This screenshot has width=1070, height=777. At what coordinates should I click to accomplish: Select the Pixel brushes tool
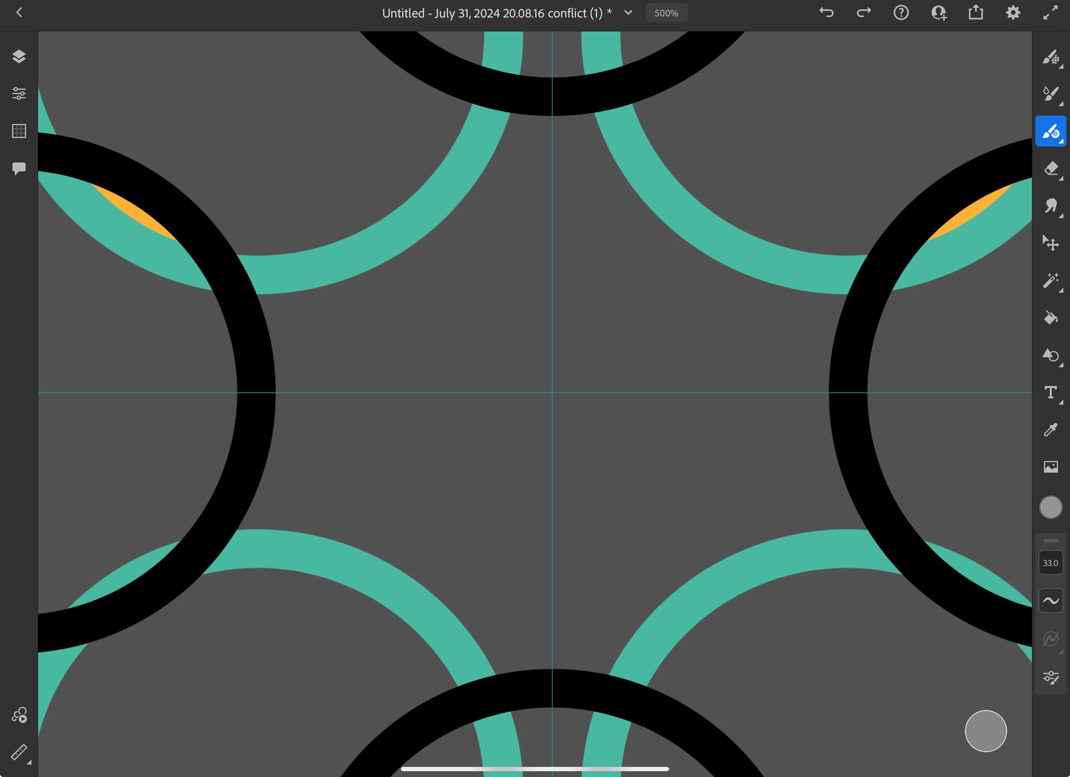point(1050,57)
